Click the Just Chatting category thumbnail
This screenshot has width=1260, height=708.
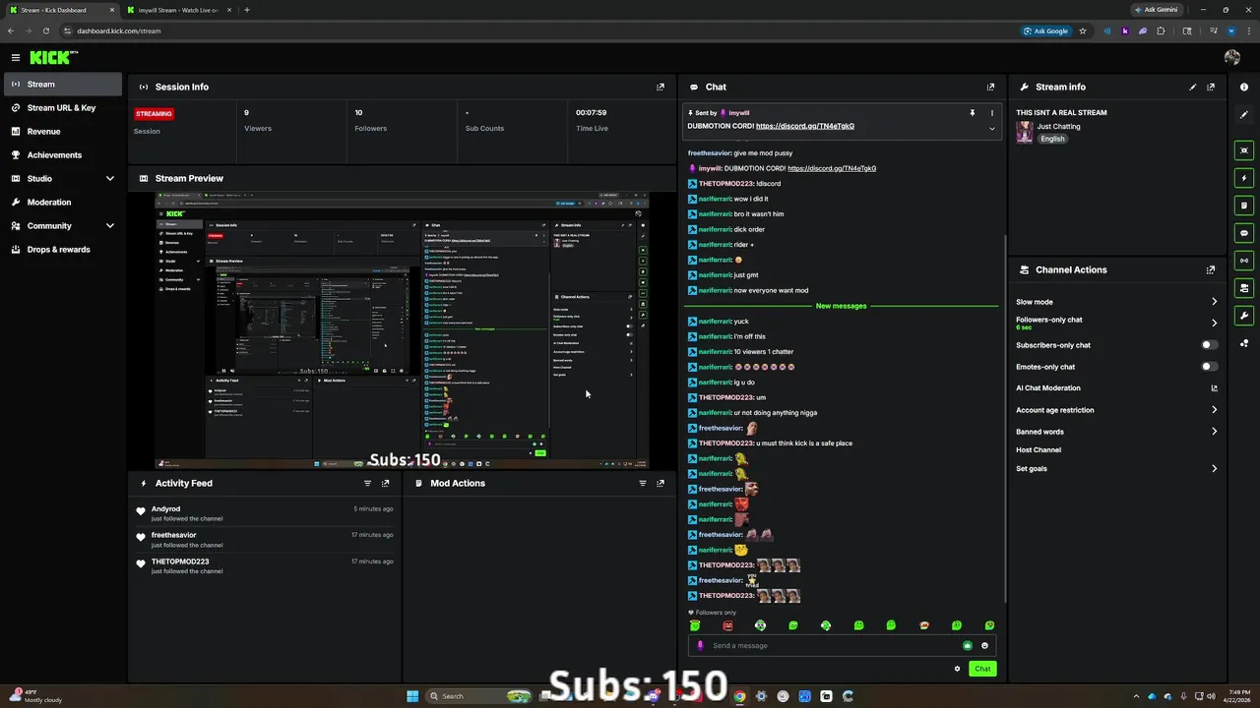click(x=1025, y=133)
